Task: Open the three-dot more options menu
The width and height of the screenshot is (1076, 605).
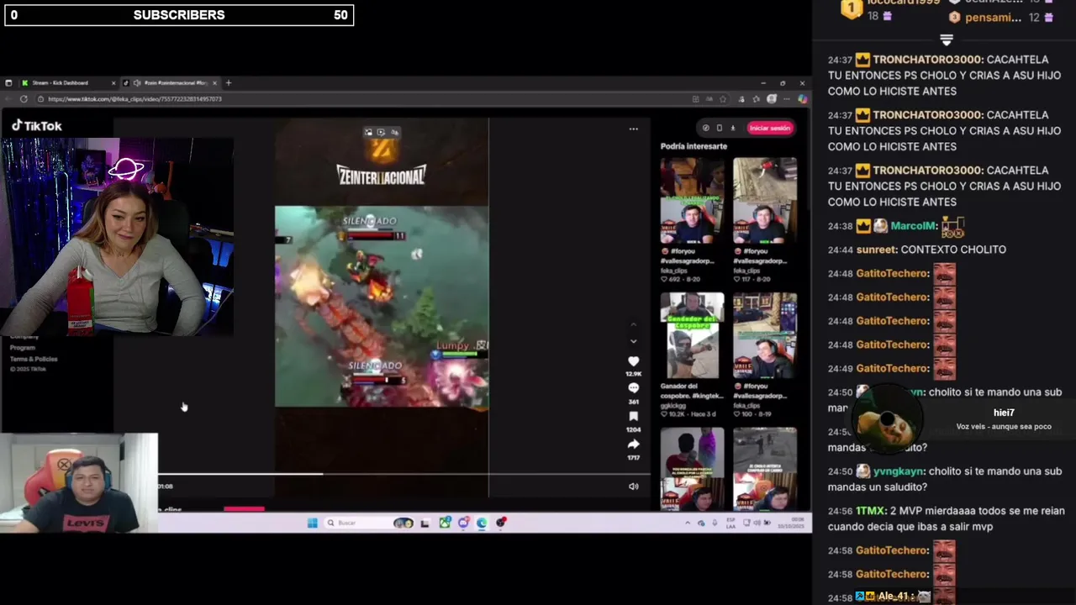Action: [633, 129]
